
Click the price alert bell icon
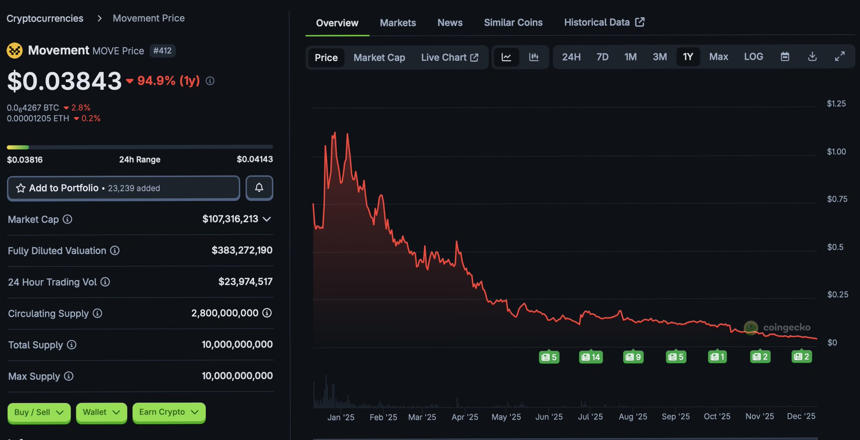pyautogui.click(x=259, y=187)
